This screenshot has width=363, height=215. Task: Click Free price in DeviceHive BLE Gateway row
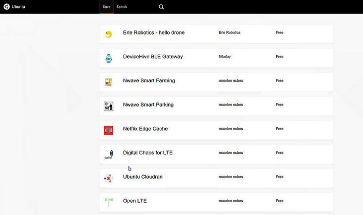279,57
